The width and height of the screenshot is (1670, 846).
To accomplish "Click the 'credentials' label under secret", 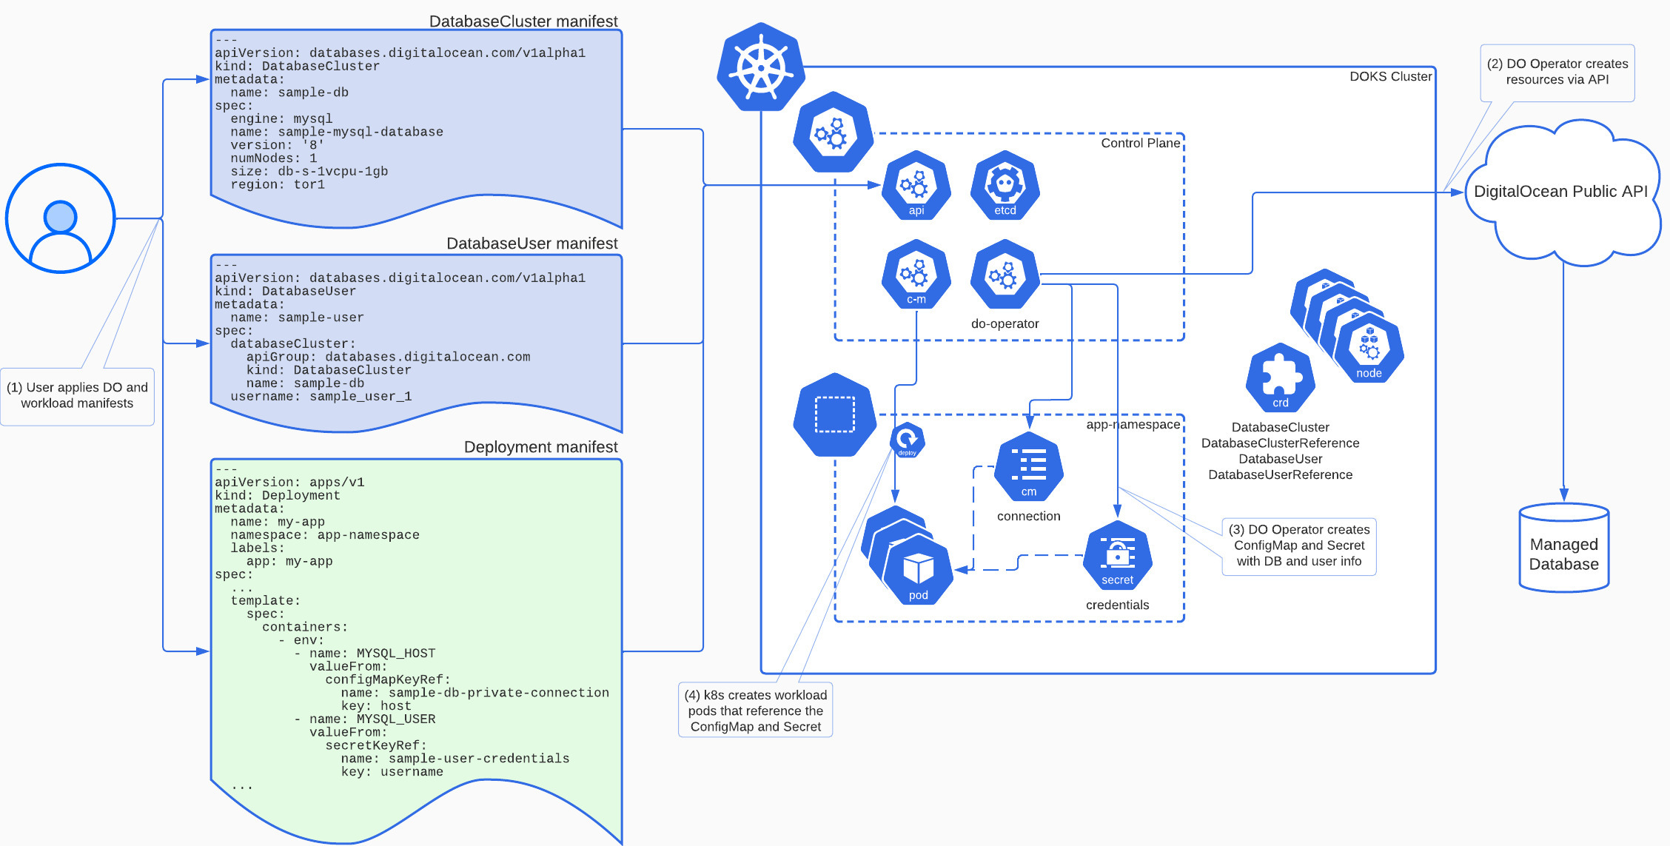I will pos(1118,605).
